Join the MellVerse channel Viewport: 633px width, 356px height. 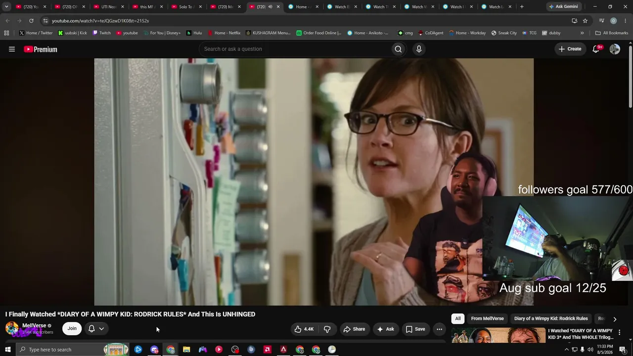[x=72, y=329]
